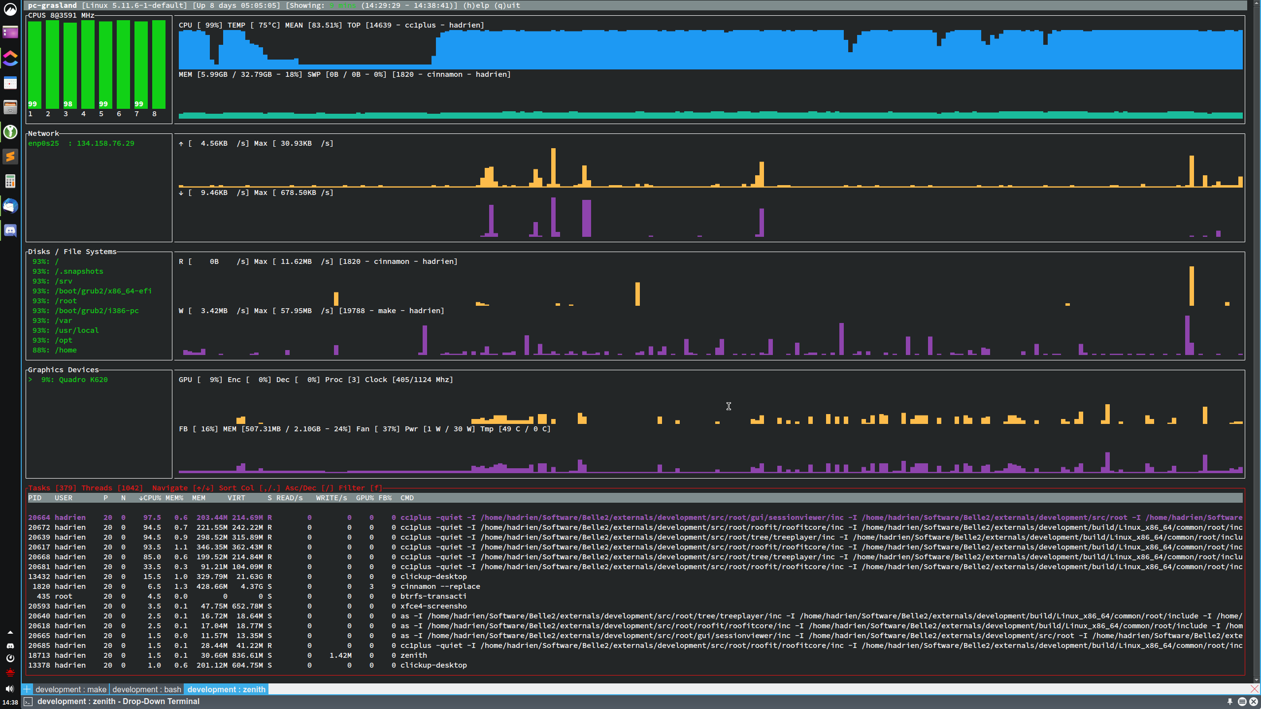Select the zenith process row
The width and height of the screenshot is (1261, 709).
pos(635,655)
